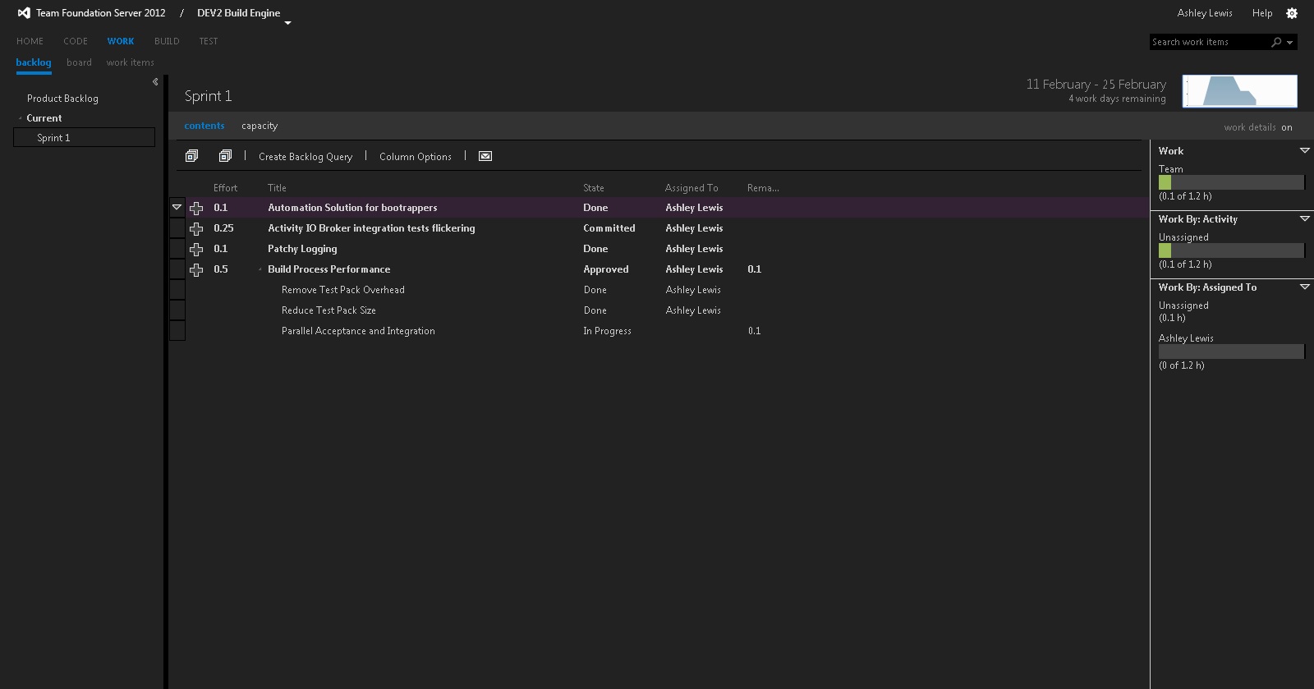Switch to the work items tab
Screen dimensions: 1314x689
pos(130,62)
